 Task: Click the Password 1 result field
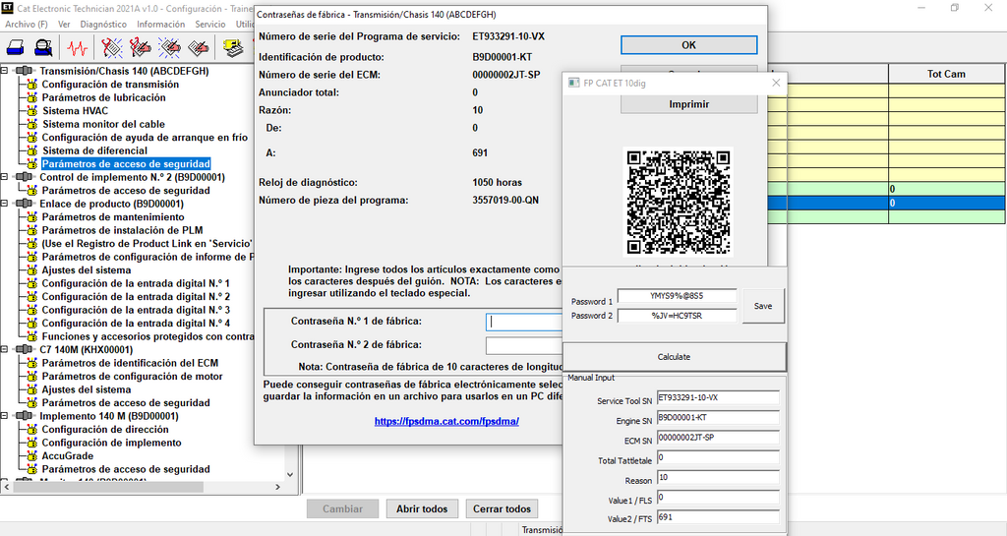677,296
